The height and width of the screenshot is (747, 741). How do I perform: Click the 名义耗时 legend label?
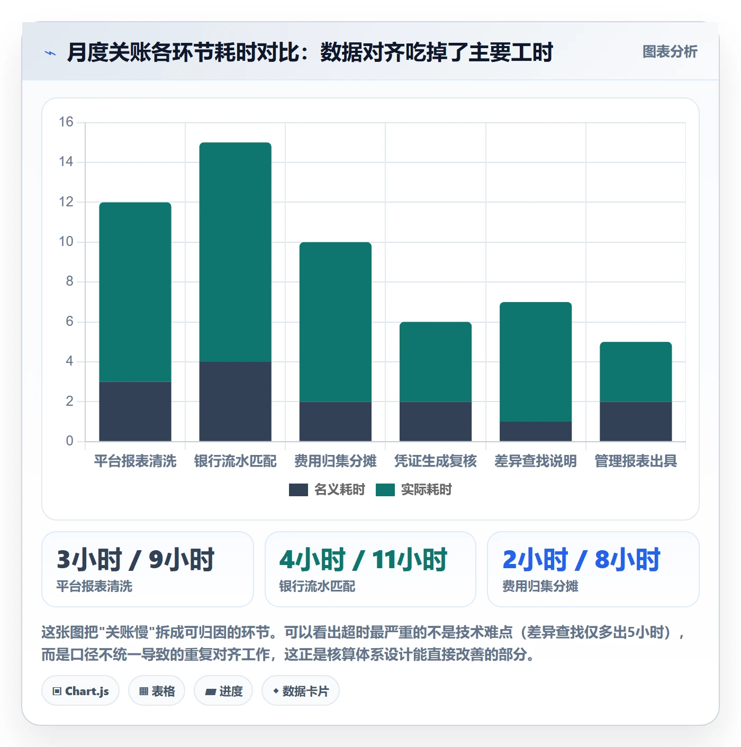[x=339, y=490]
